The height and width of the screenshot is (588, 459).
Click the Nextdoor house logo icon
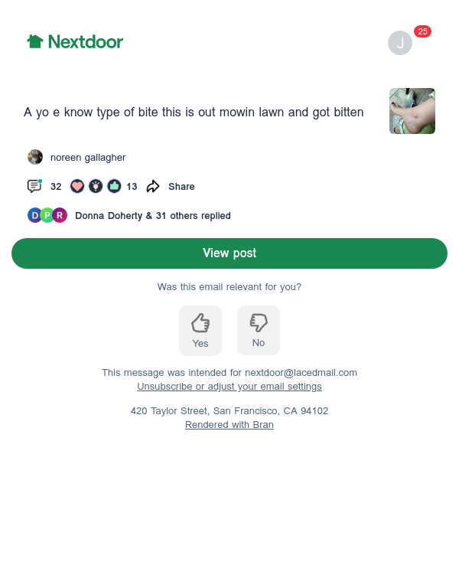point(35,41)
